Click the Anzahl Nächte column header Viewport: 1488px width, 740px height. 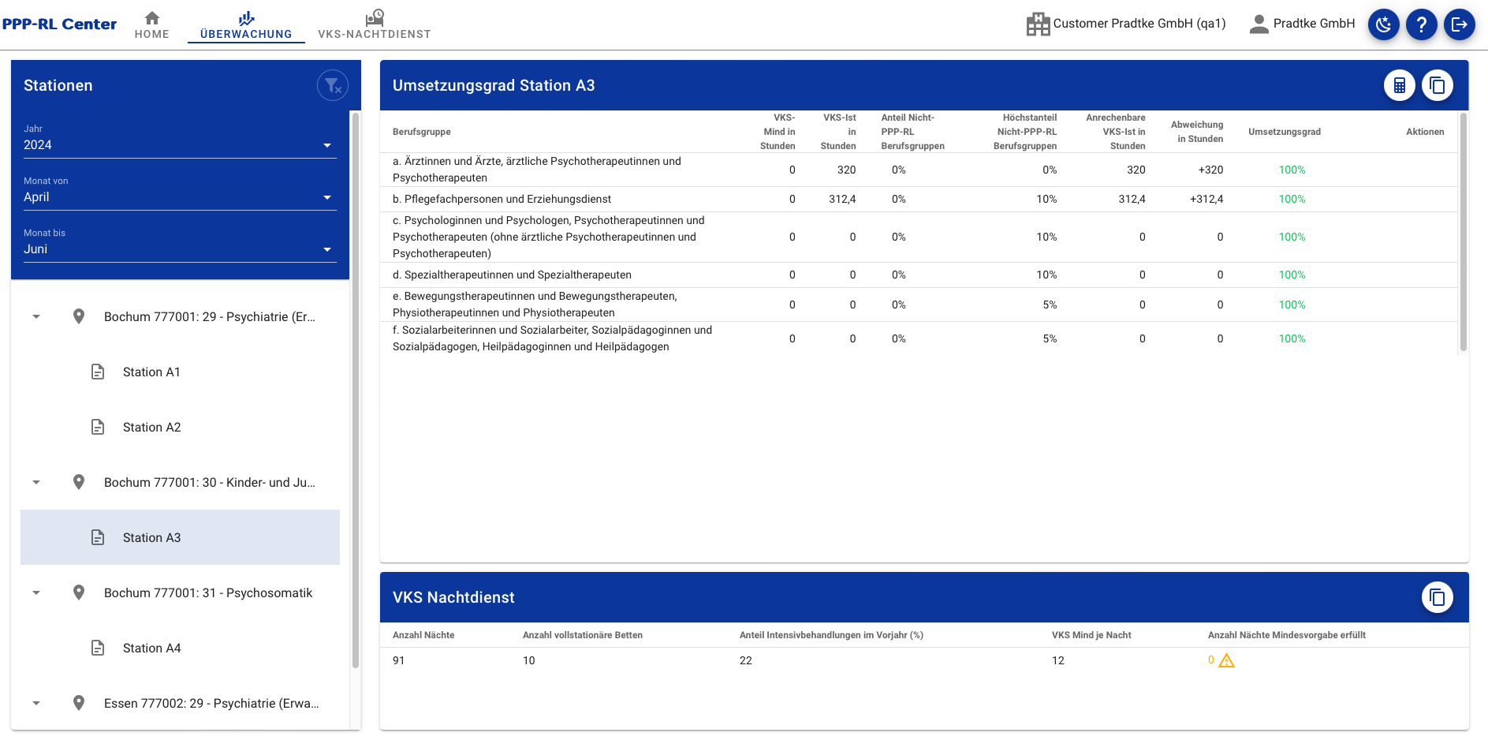coord(423,635)
